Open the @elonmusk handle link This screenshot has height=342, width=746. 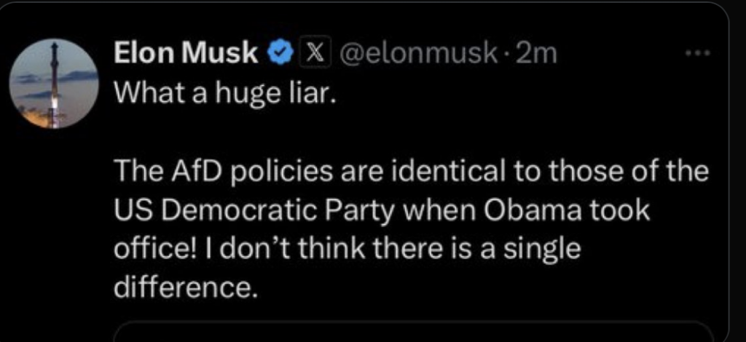point(417,54)
